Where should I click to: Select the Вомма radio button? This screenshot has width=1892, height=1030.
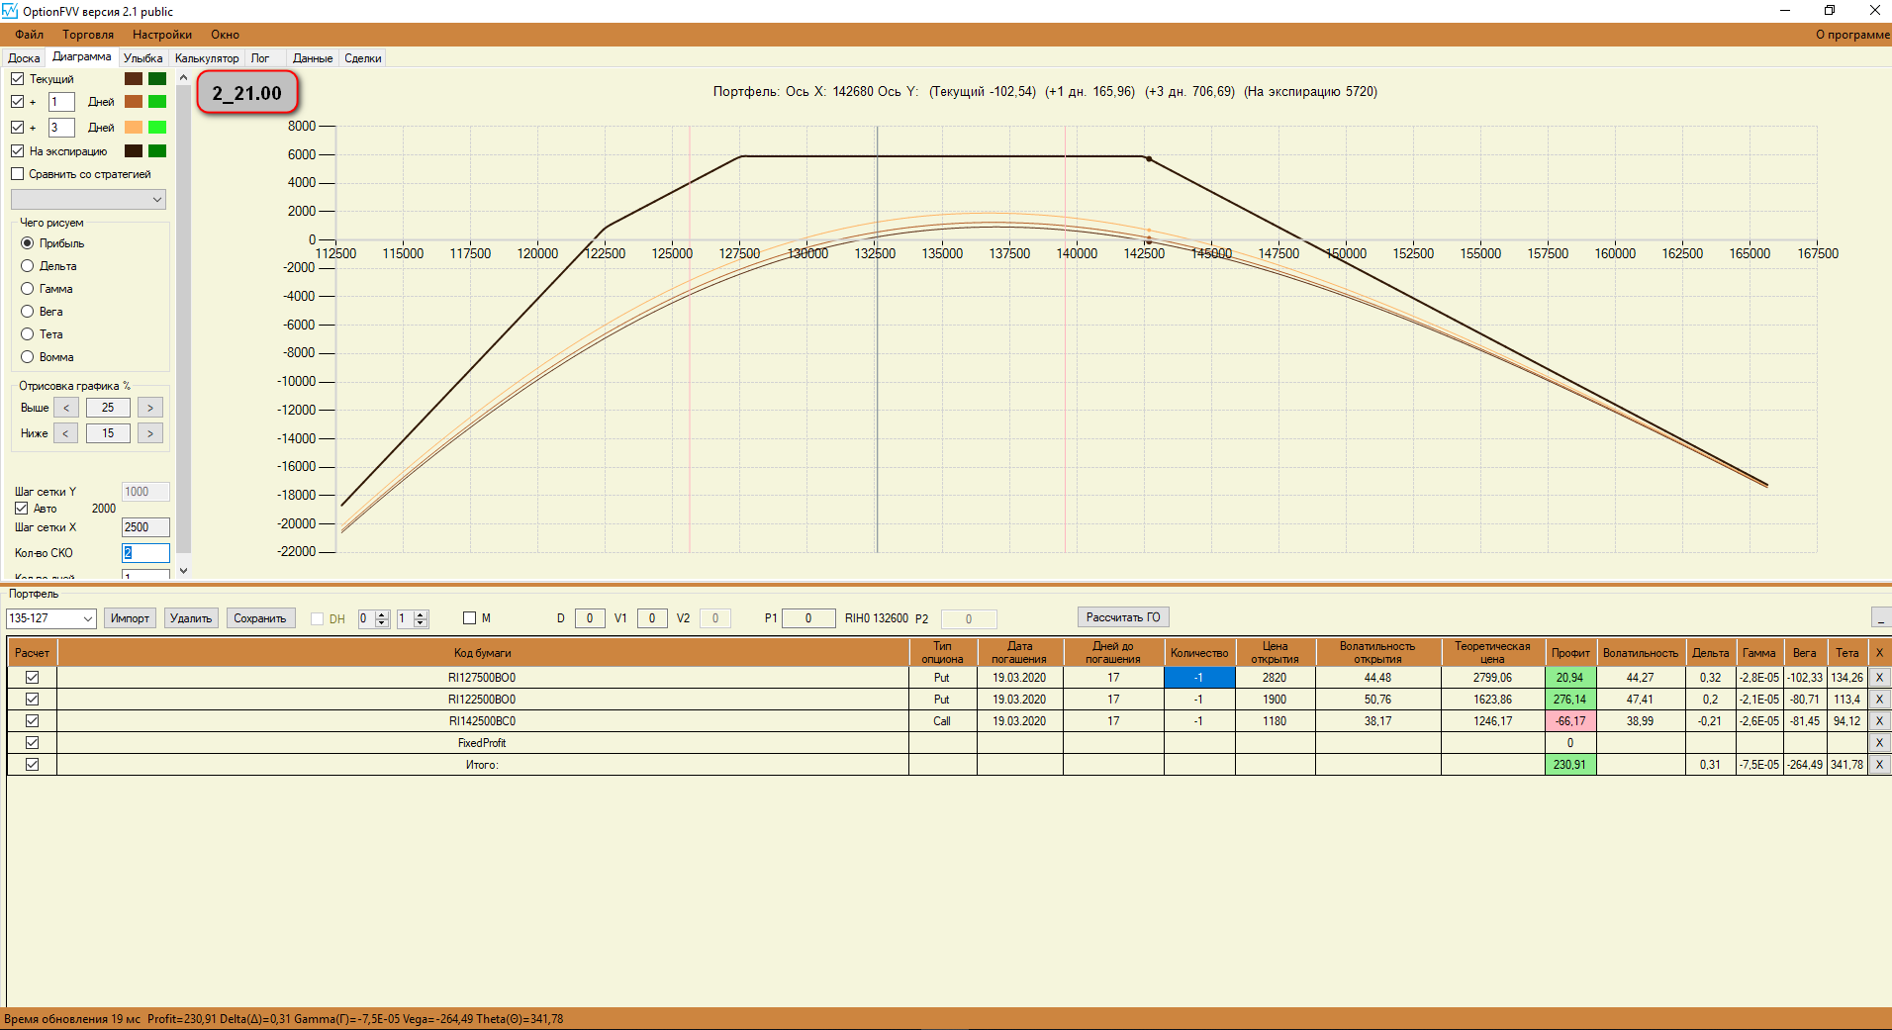(28, 357)
